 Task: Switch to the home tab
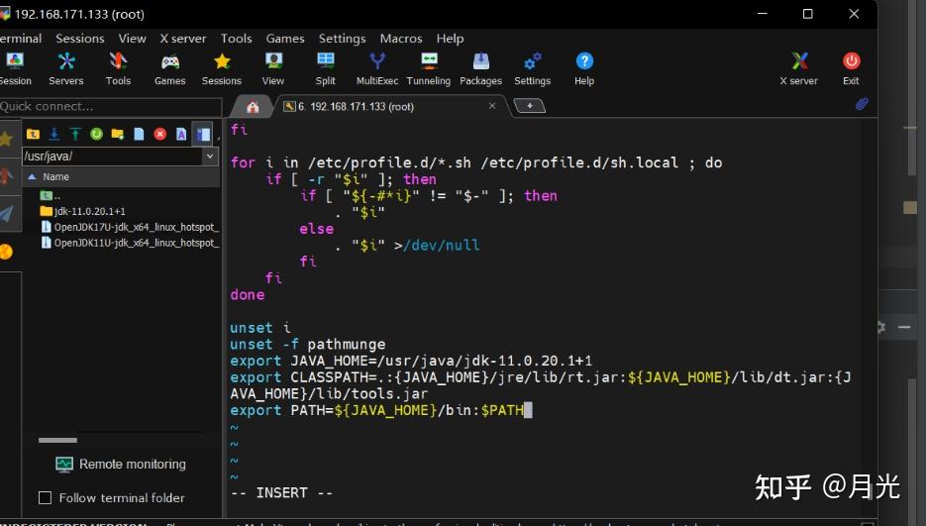tap(253, 107)
